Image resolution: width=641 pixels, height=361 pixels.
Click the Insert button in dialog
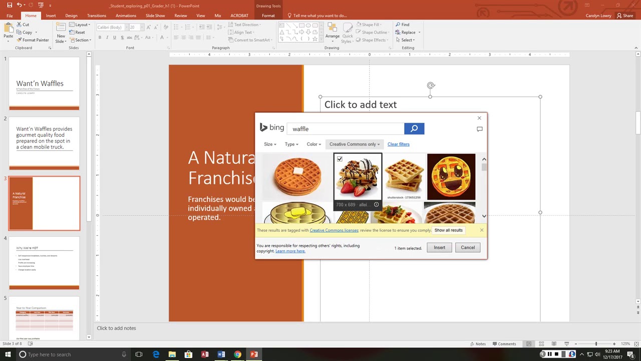click(x=439, y=248)
